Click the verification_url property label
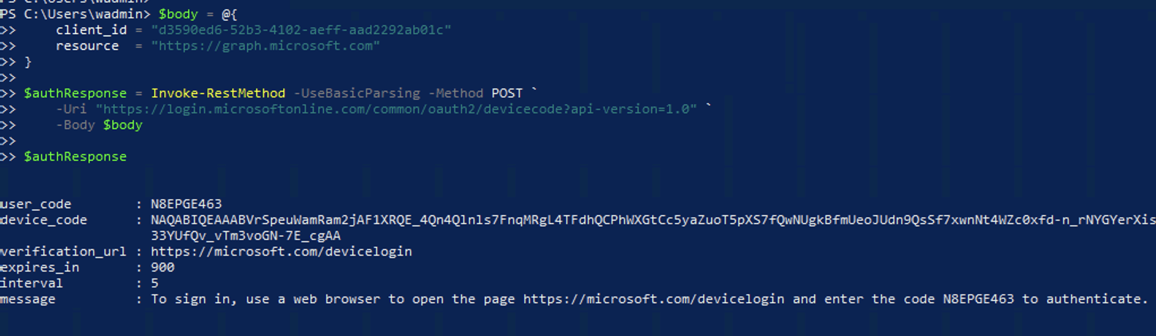Image resolution: width=1156 pixels, height=336 pixels. point(63,252)
